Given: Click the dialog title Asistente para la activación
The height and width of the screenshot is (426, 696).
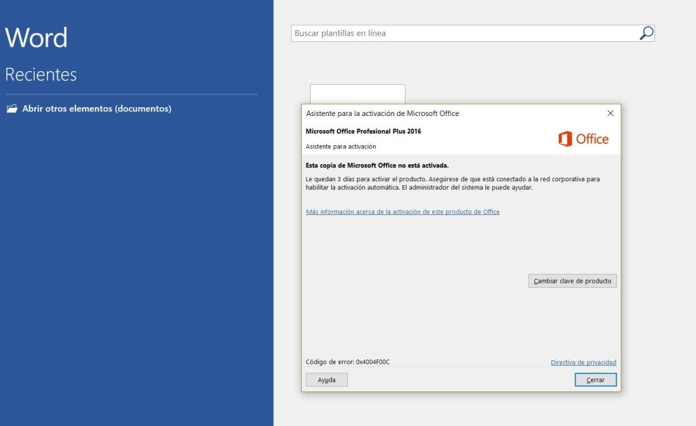Looking at the screenshot, I should (382, 113).
